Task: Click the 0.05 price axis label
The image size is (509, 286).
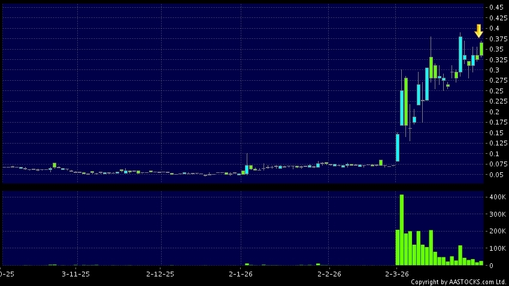Action: pyautogui.click(x=495, y=175)
